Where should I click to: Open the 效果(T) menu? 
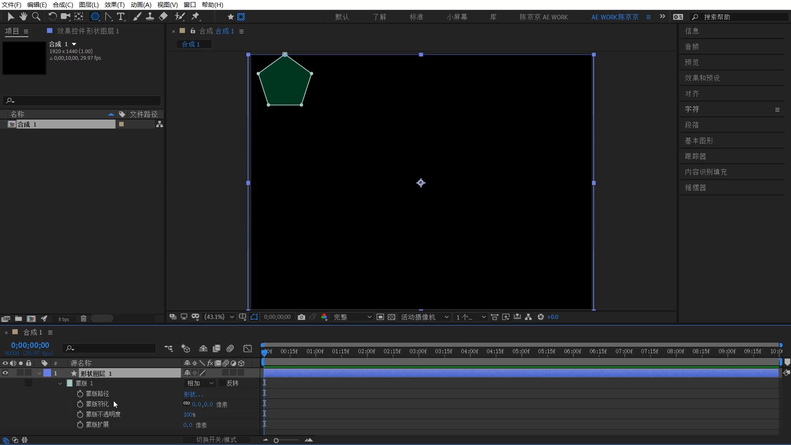(115, 5)
